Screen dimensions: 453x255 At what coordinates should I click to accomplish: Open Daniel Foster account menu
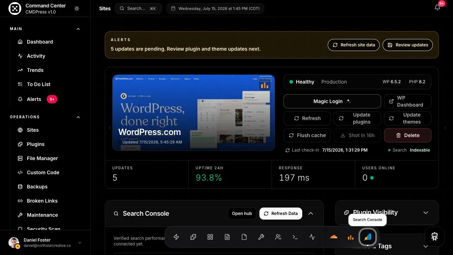(x=45, y=243)
